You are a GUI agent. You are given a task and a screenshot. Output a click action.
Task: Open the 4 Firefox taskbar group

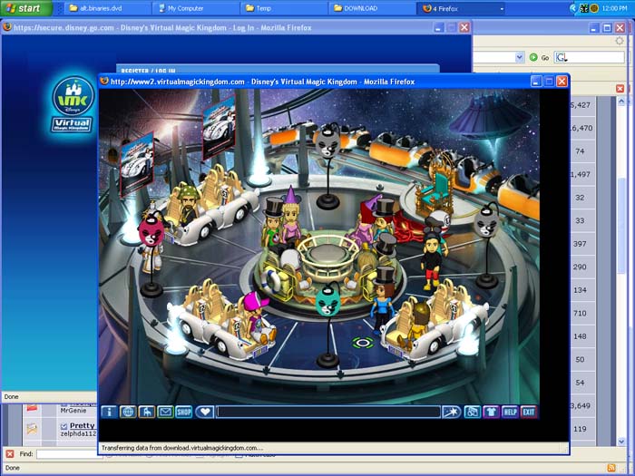tap(462, 8)
